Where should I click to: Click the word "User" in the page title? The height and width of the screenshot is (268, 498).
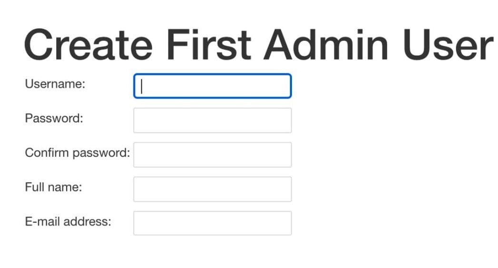point(448,44)
